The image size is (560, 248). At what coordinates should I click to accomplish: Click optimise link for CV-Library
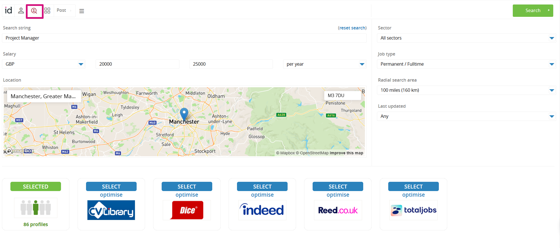click(x=111, y=195)
